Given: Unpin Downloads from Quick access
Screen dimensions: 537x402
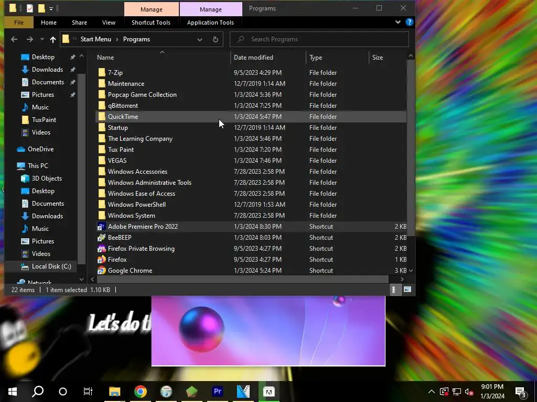Looking at the screenshot, I should pos(72,70).
